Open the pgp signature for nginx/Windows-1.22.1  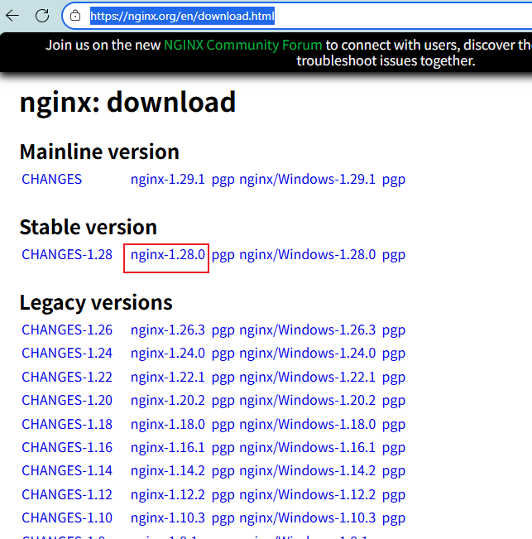pos(394,378)
